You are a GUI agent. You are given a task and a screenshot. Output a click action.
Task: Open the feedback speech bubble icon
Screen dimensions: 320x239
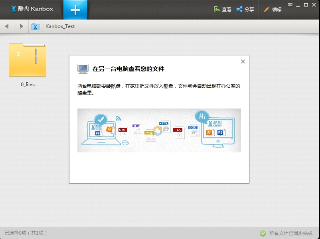(x=290, y=5)
